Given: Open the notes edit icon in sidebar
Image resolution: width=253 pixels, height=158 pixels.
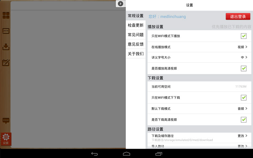Looking at the screenshot, I should point(6,63).
